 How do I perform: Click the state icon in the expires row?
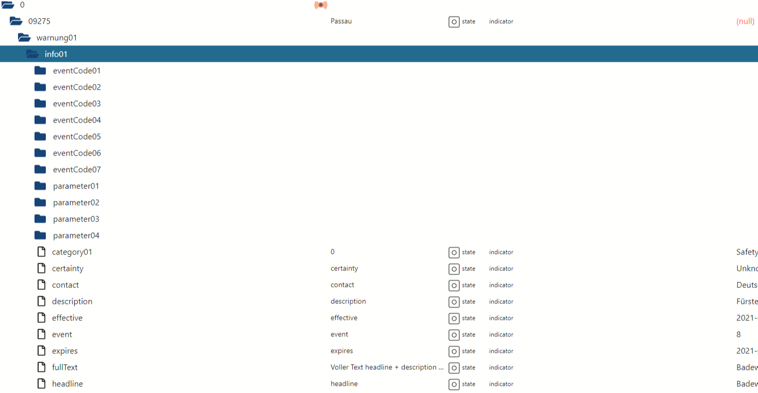454,351
